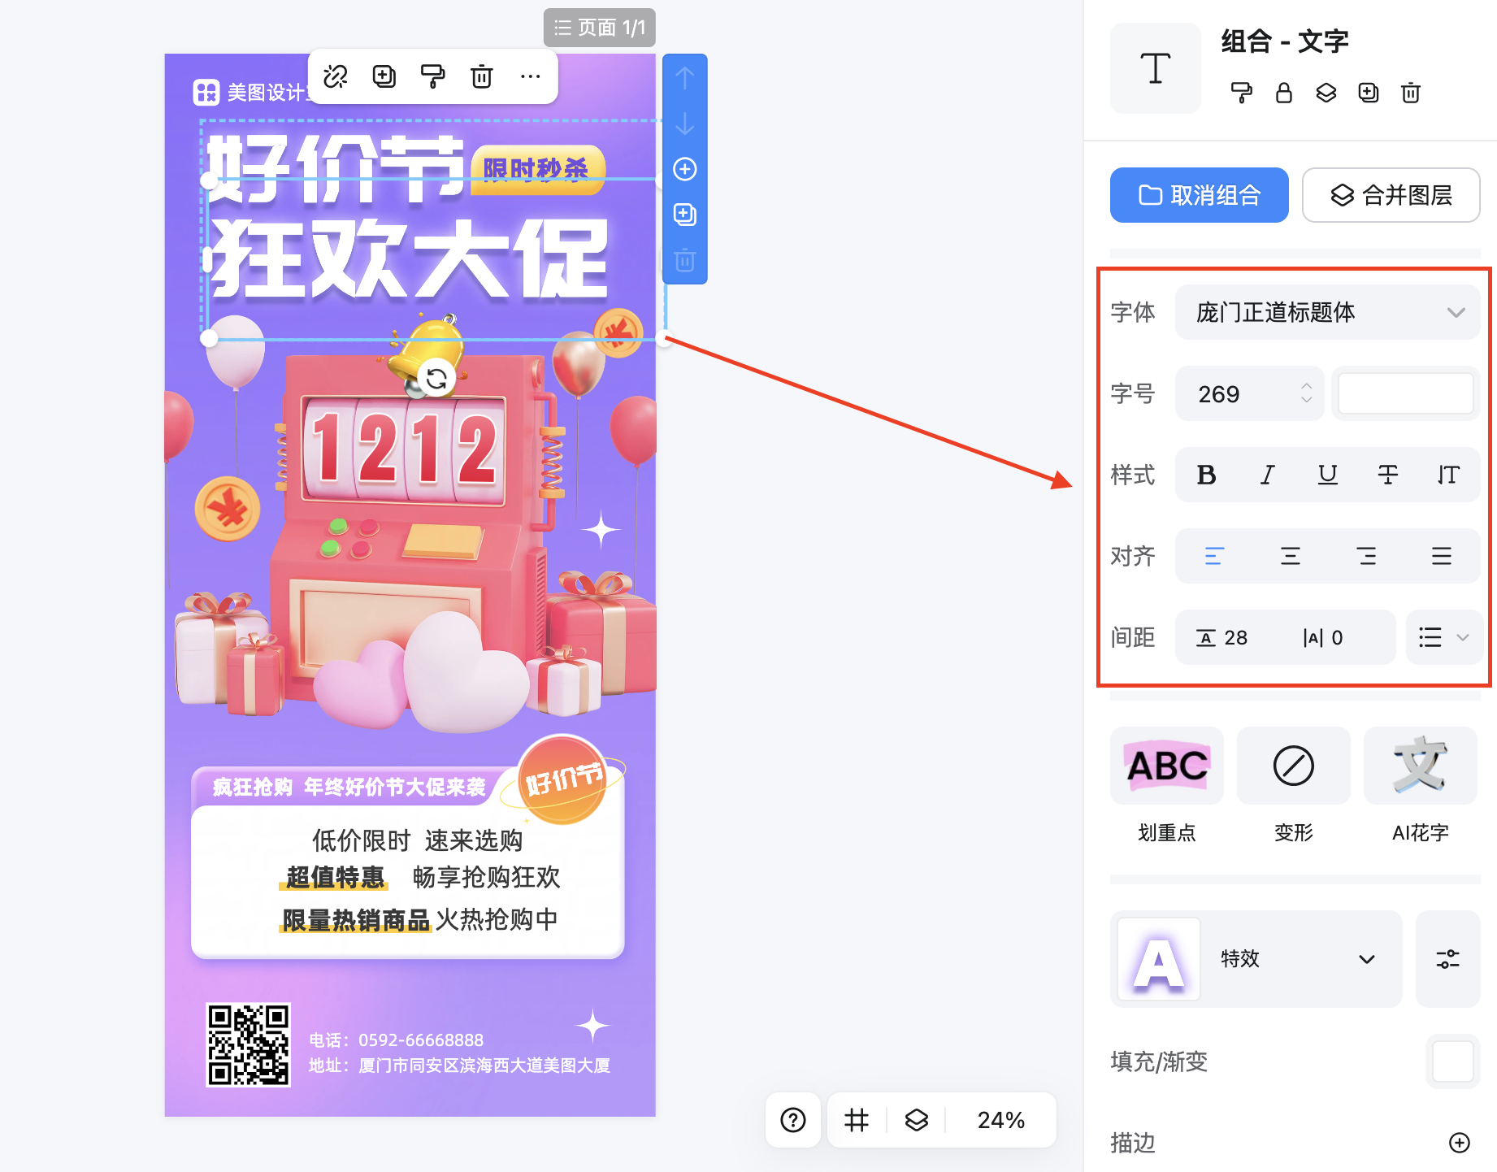Click the help question mark at the bottom
Viewport: 1497px width, 1172px height.
click(792, 1120)
